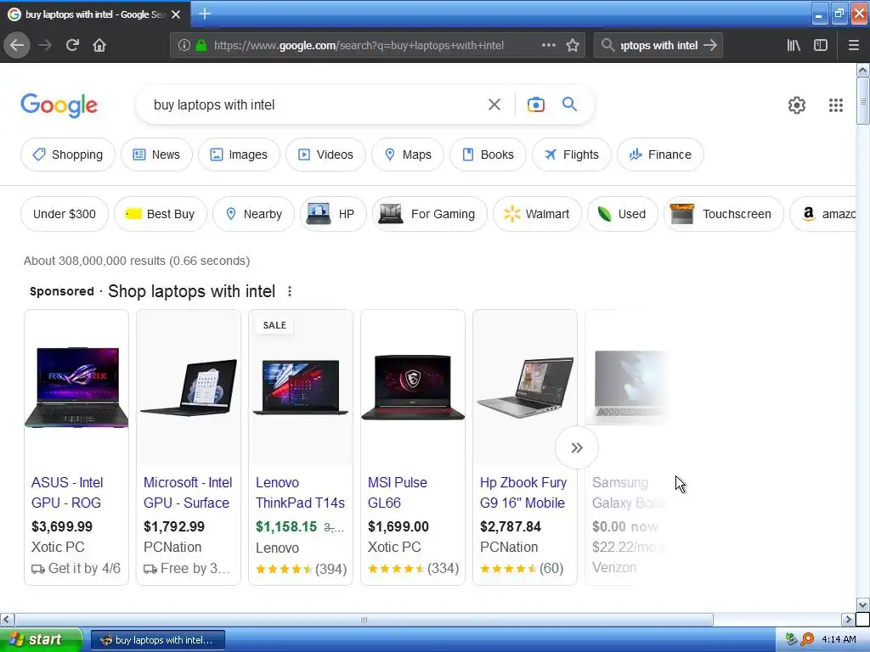Click the magnifier icon in system tray
870x652 pixels.
807,639
